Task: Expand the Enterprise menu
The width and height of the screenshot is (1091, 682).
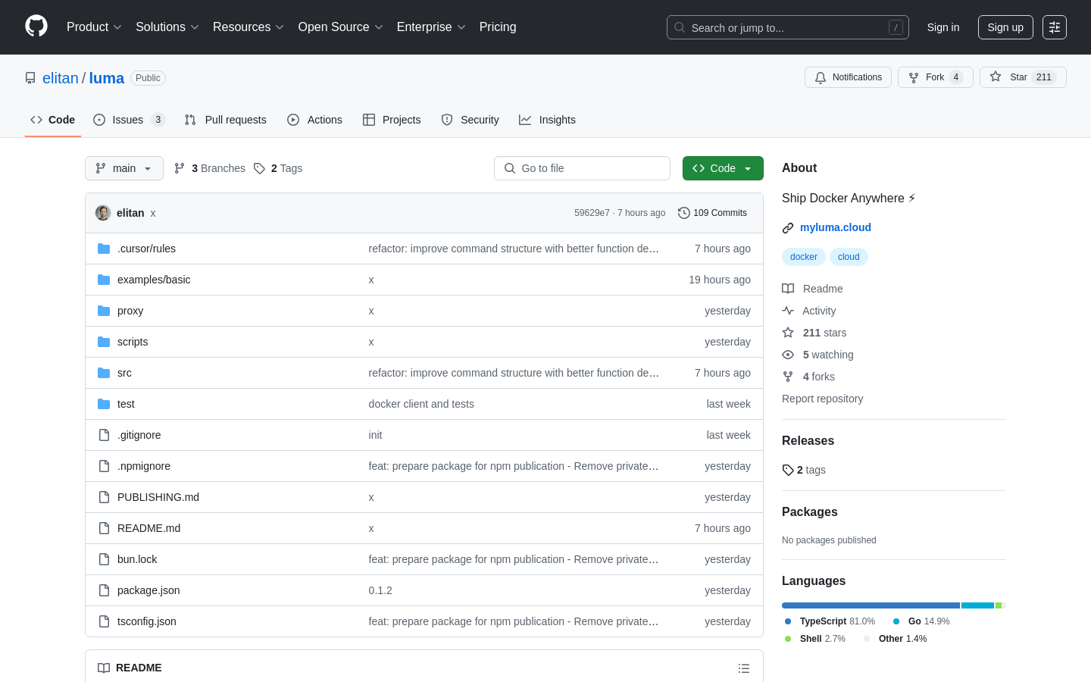Action: 431,27
